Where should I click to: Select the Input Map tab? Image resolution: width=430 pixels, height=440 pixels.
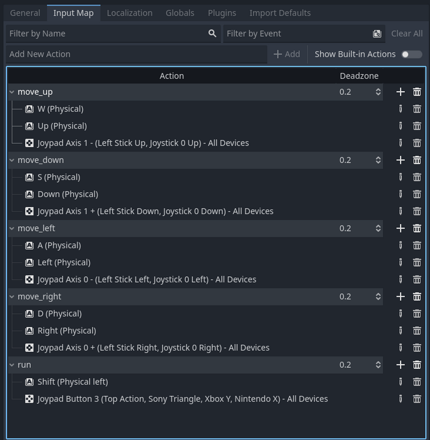74,13
